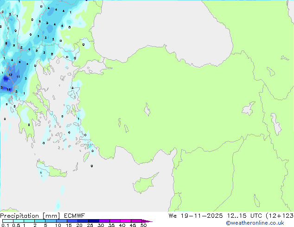Click the legend label '50'
The width and height of the screenshot is (294, 227).
143,225
